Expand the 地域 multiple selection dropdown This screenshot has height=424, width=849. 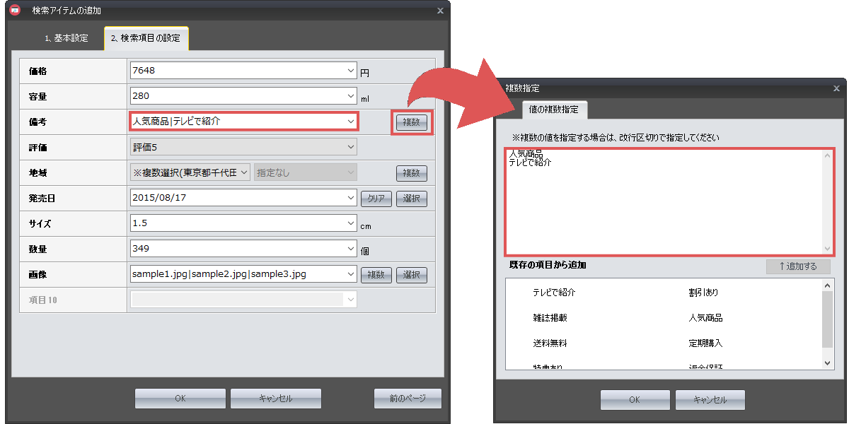[x=243, y=172]
